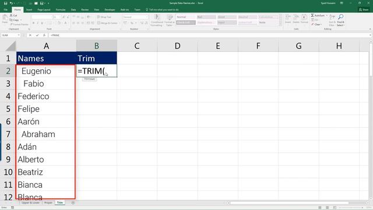The width and height of the screenshot is (373, 210).
Task: Toggle Bold formatting
Action: pos(34,23)
